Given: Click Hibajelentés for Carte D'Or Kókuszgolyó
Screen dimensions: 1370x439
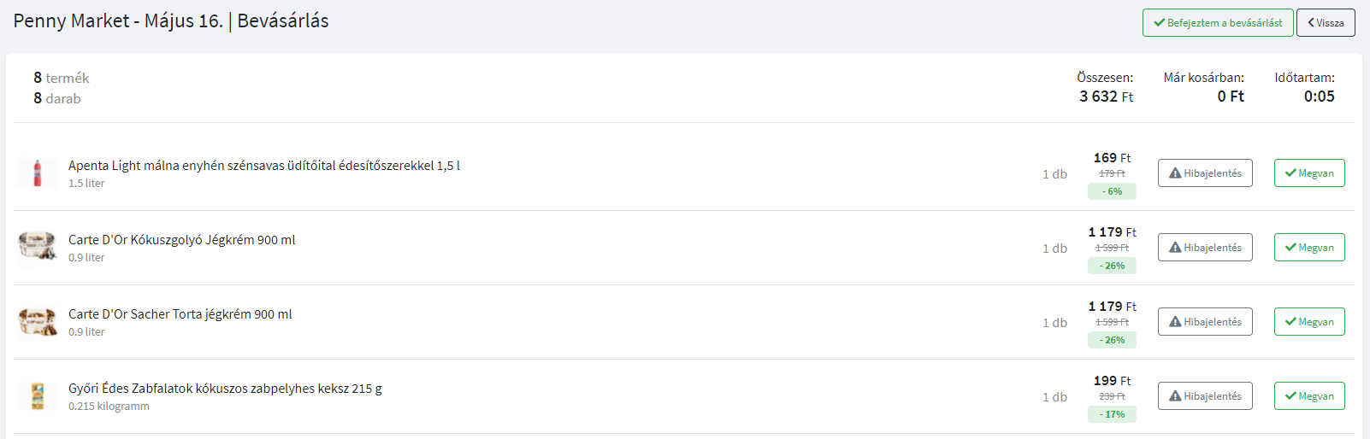Looking at the screenshot, I should (x=1205, y=248).
